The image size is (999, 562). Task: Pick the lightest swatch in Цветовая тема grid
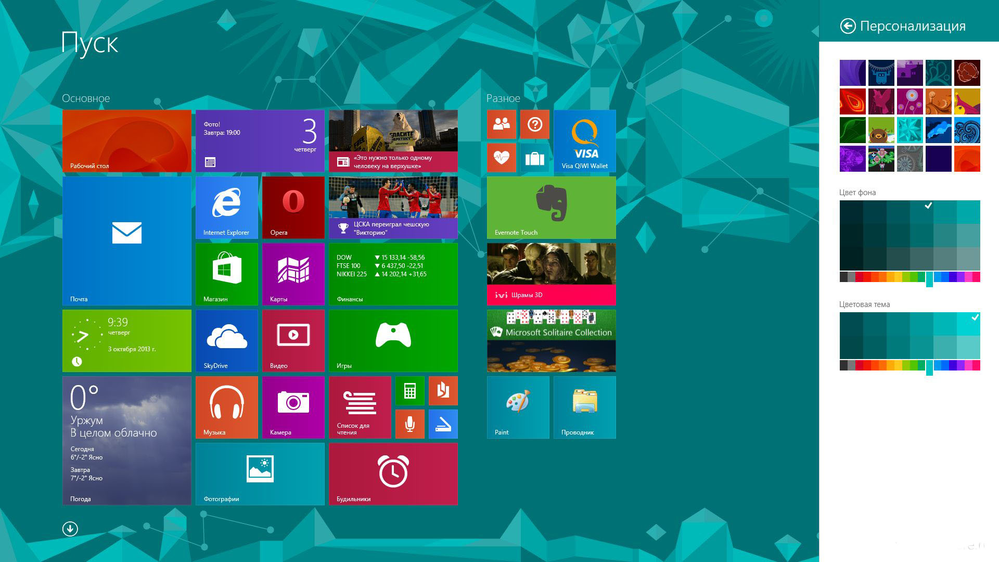click(x=968, y=347)
